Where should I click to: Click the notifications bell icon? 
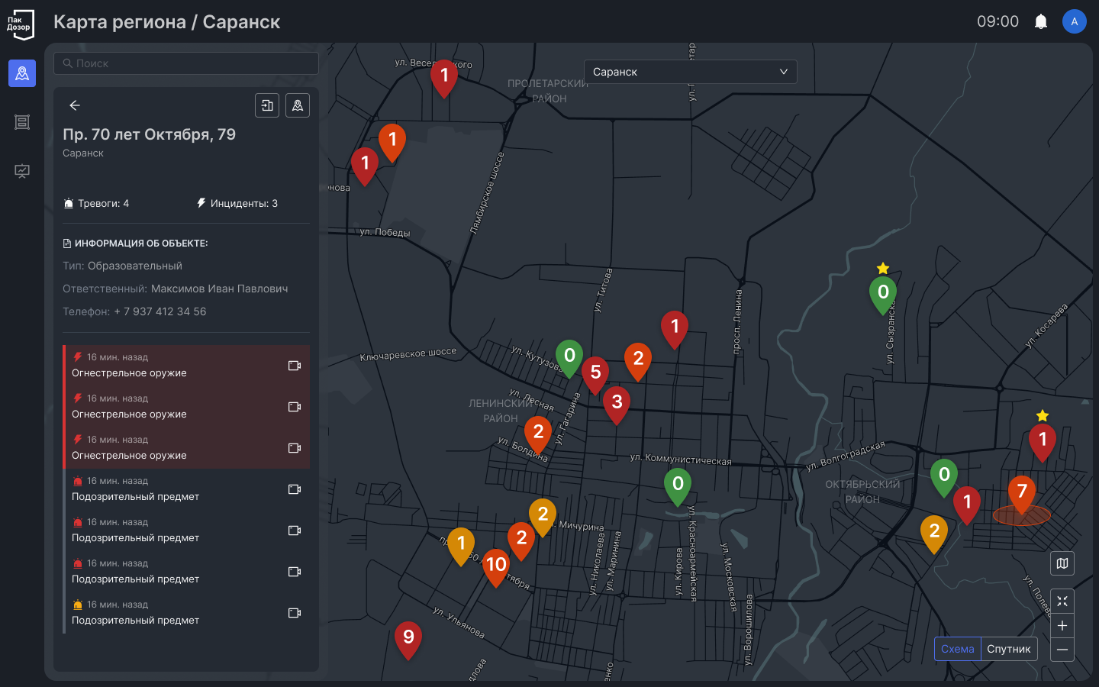pyautogui.click(x=1040, y=21)
